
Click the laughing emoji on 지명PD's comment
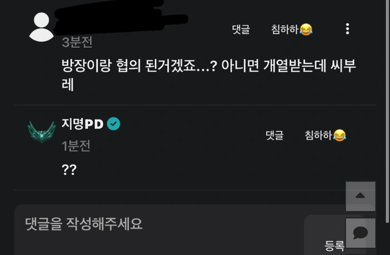click(339, 135)
